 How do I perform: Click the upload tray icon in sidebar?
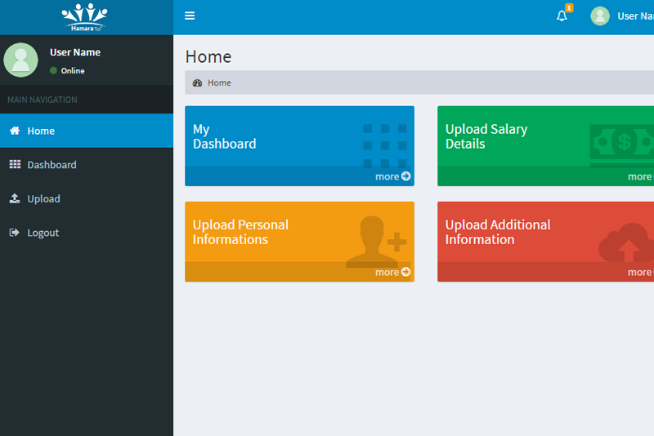pos(15,198)
